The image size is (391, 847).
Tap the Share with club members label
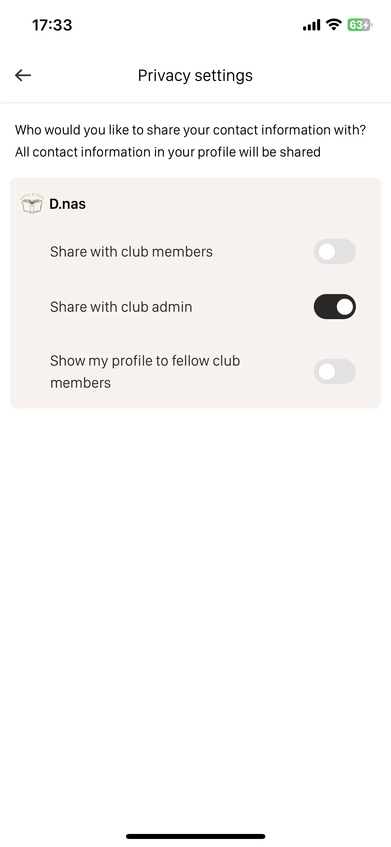pyautogui.click(x=131, y=252)
